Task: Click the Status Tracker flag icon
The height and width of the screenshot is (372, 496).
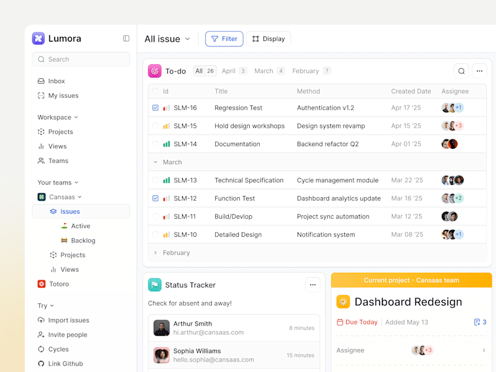Action: pos(154,285)
